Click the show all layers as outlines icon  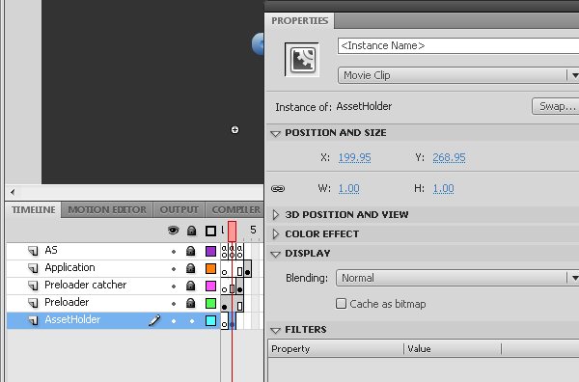point(210,232)
